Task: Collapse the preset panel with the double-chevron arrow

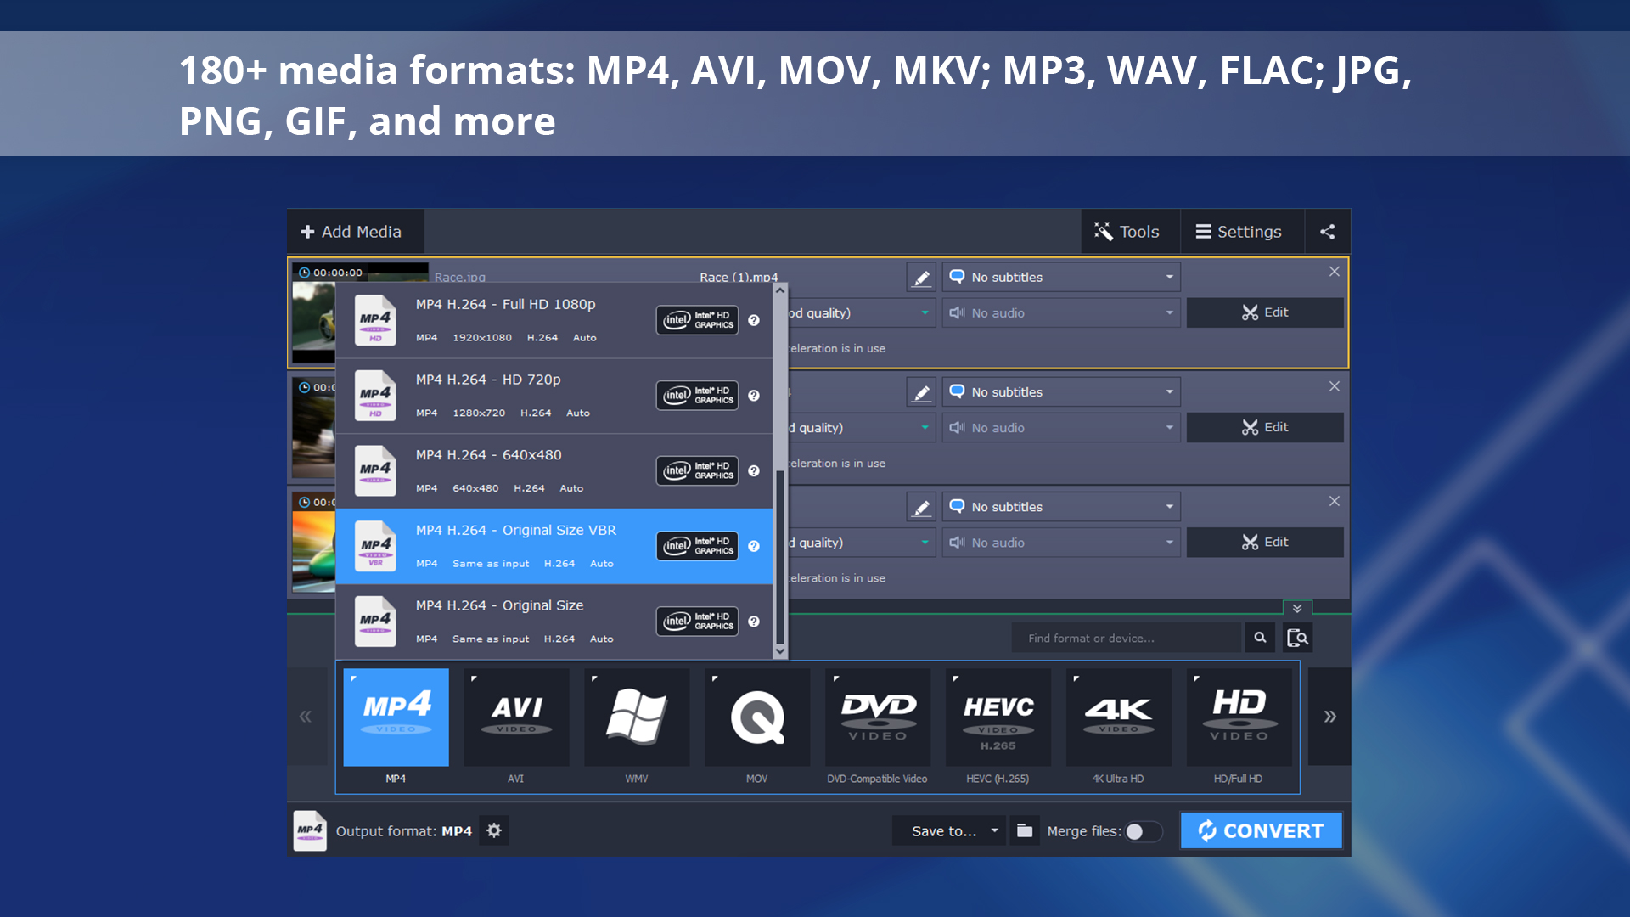Action: (x=1296, y=608)
